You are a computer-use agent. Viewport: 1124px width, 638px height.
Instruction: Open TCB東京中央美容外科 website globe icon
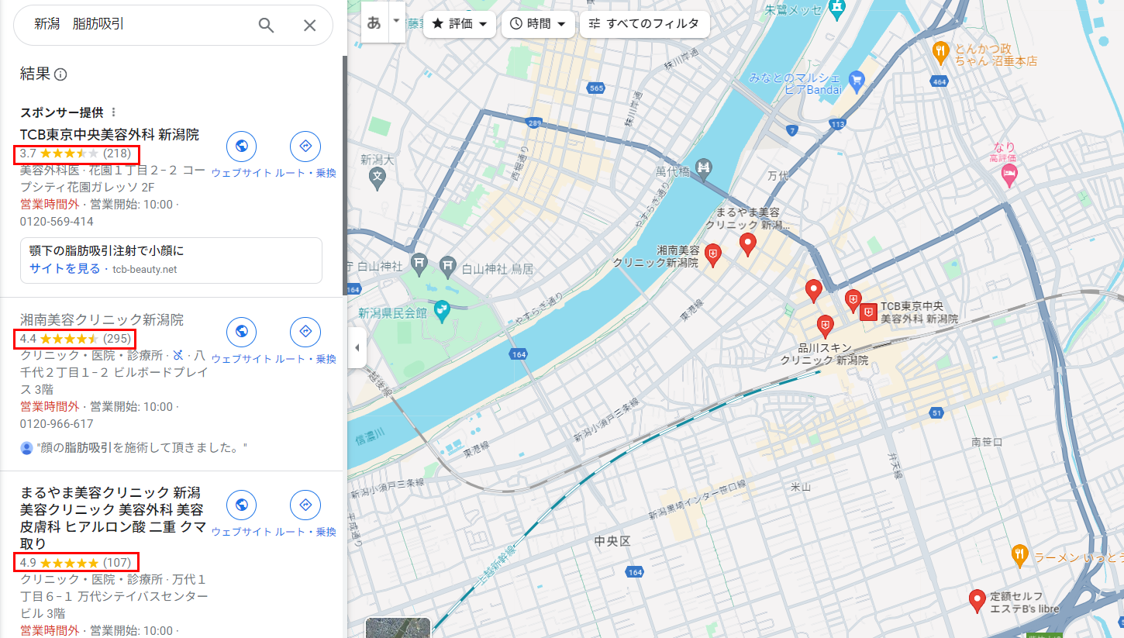tap(242, 146)
